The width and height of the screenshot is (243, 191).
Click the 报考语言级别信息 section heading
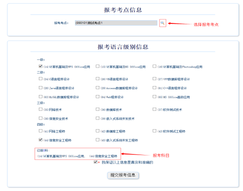click(x=123, y=47)
